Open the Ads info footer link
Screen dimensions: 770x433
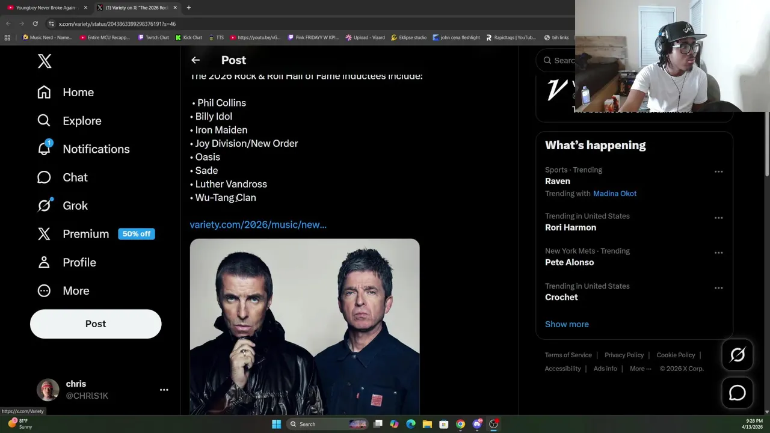point(605,369)
